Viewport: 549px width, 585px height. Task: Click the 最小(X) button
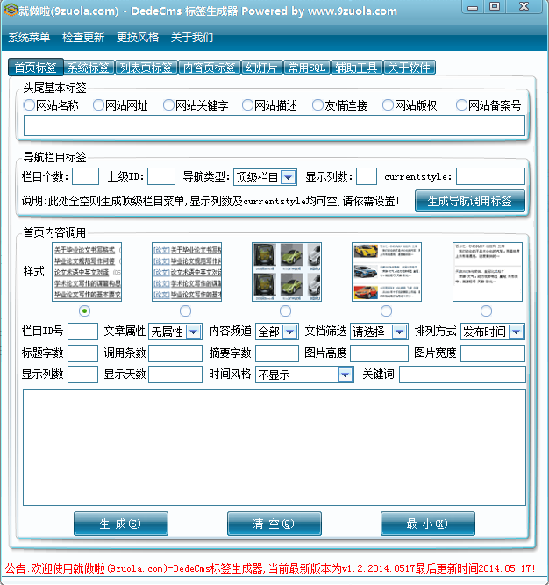point(428,524)
